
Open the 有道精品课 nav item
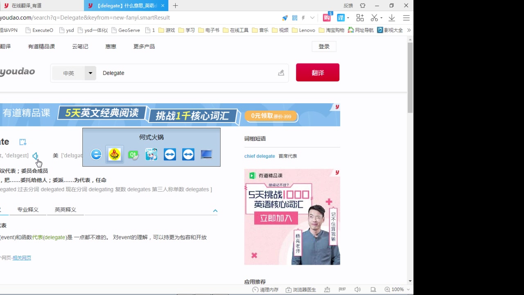pyautogui.click(x=41, y=46)
